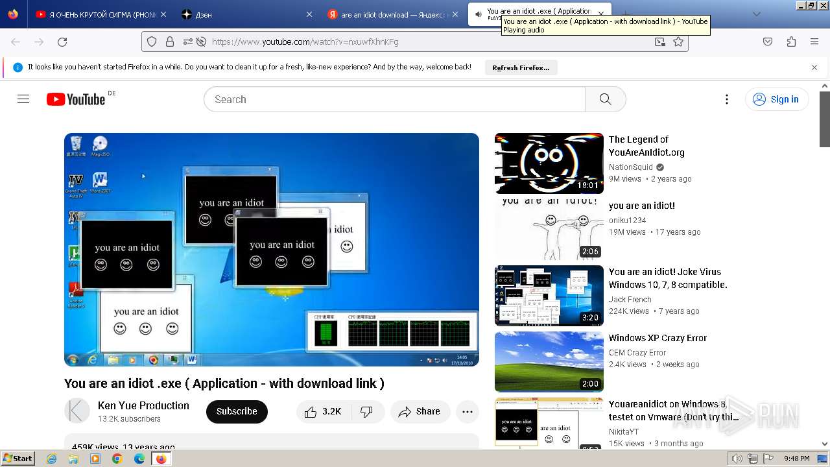Viewport: 830px width, 467px height.
Task: Sign in to YouTube
Action: click(x=777, y=99)
